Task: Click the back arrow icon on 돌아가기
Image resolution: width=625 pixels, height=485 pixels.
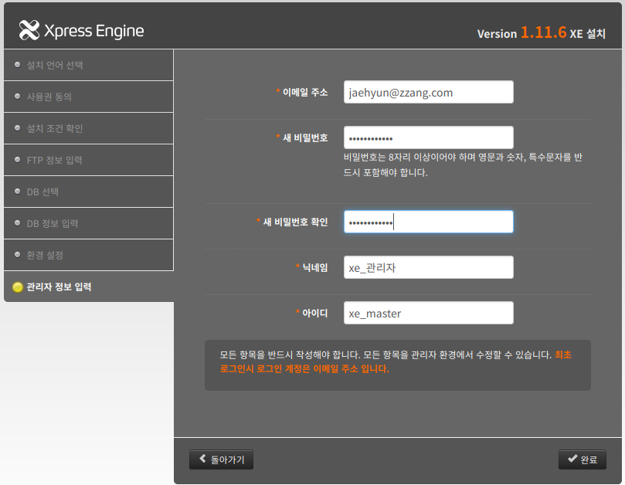Action: (x=202, y=459)
